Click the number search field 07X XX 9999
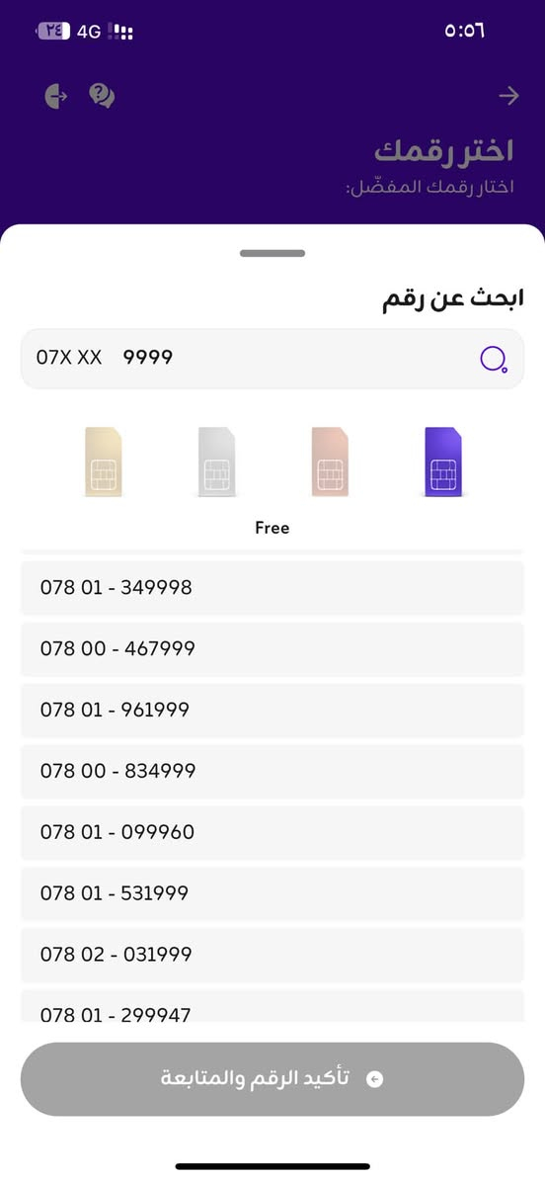Screen dimensions: 545x1180 pyautogui.click(x=272, y=358)
